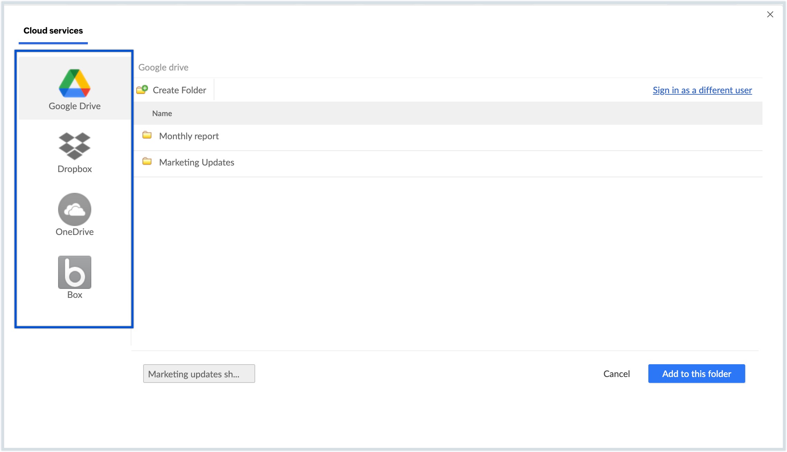Cancel the cloud upload dialog

[616, 374]
